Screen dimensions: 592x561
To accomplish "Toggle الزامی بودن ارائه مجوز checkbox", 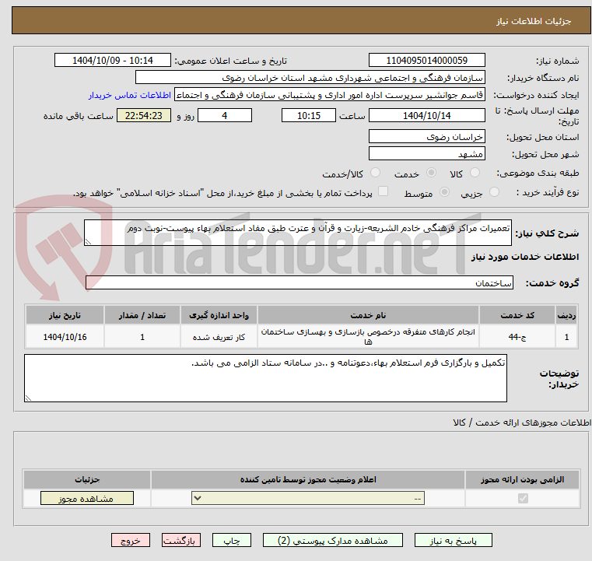I will [523, 498].
